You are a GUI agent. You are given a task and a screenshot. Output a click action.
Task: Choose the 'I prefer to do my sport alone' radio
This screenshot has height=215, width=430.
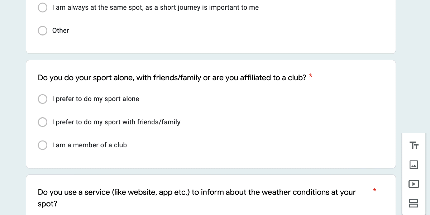point(43,99)
